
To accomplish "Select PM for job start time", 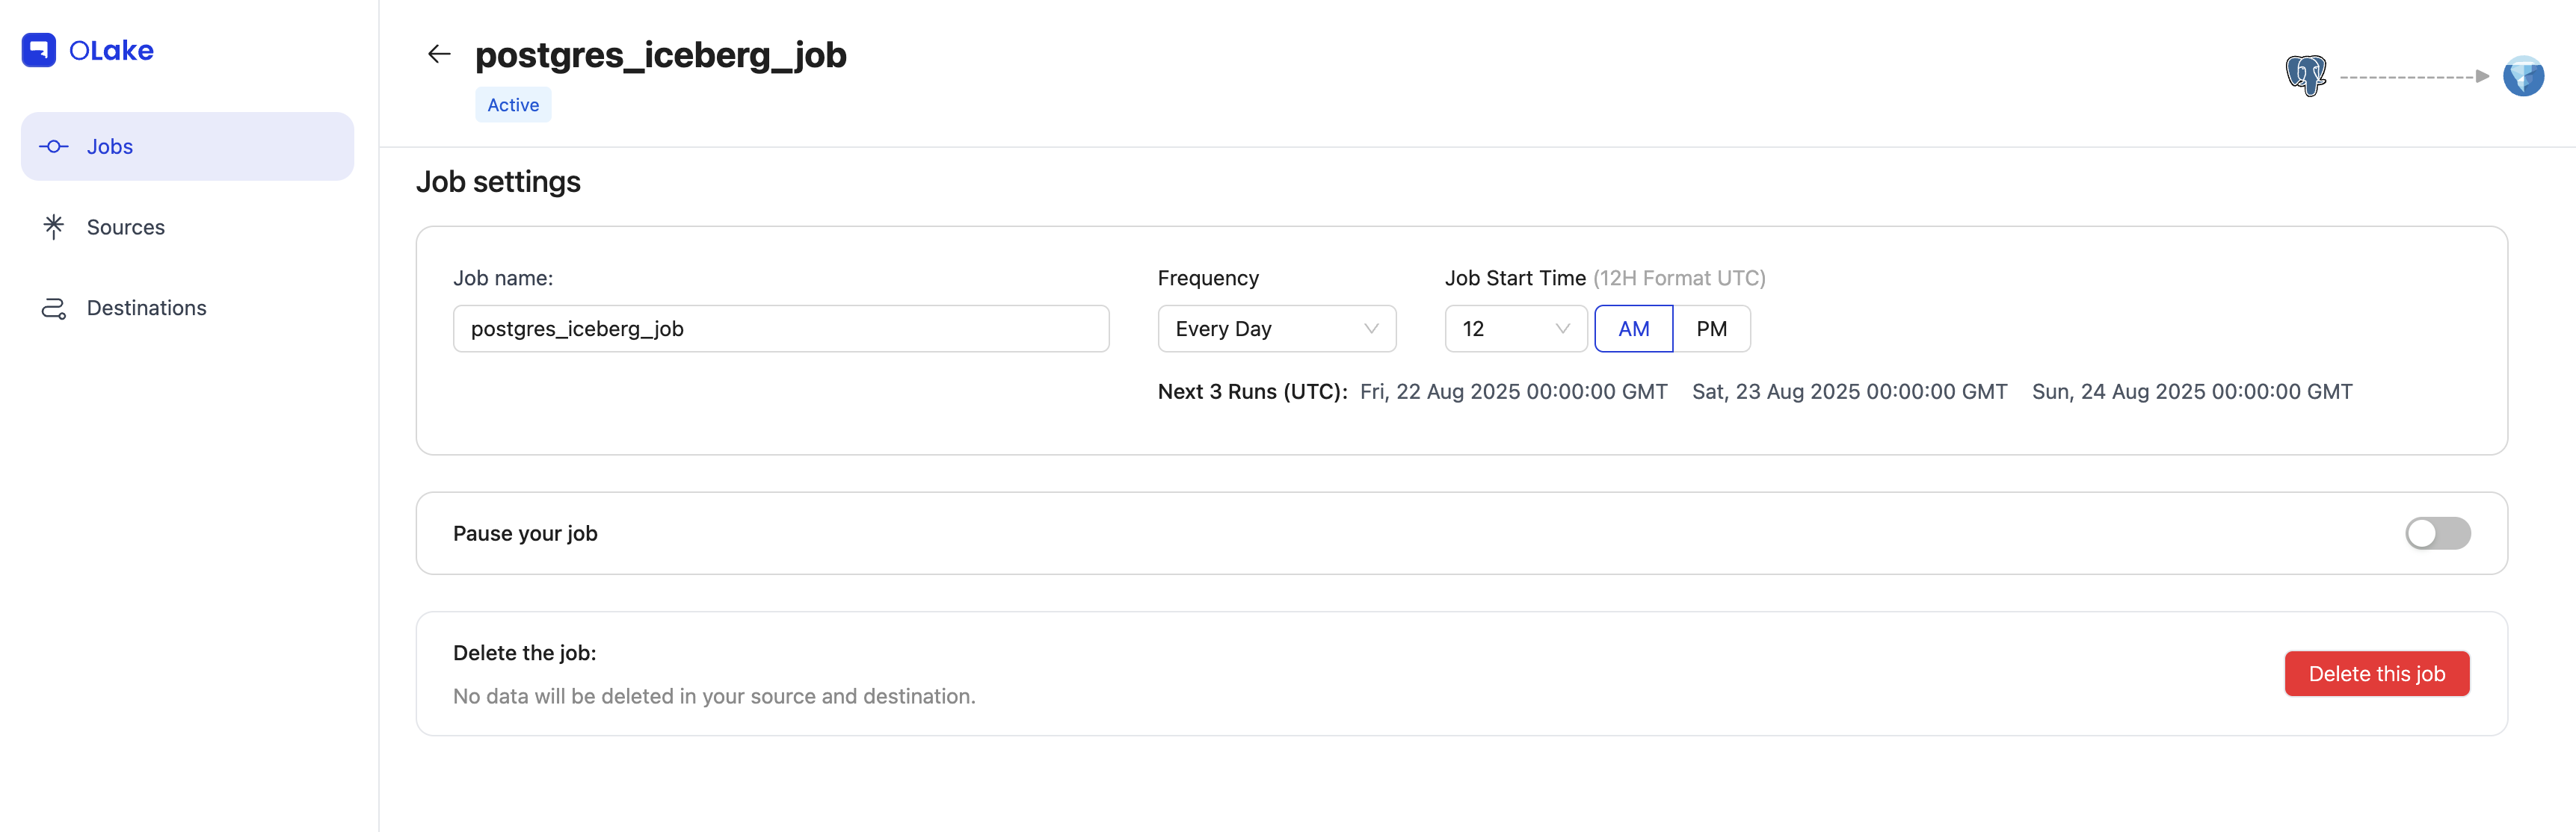I will point(1711,329).
